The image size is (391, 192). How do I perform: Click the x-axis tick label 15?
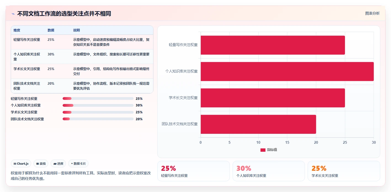(x=287, y=142)
